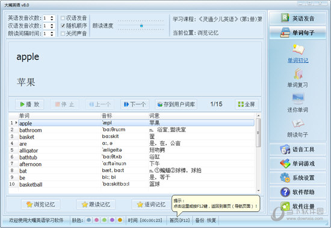Select the word row 'bathroom'
This screenshot has width=331, height=228.
(x=137, y=130)
